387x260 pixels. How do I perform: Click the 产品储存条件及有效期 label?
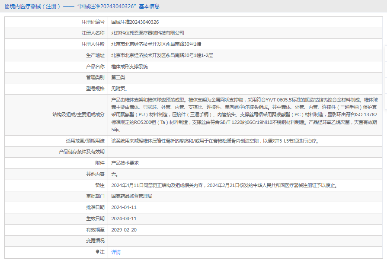82,152
